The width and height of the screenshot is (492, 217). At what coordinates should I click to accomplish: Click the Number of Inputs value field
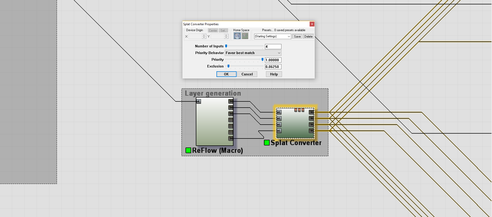click(x=273, y=47)
